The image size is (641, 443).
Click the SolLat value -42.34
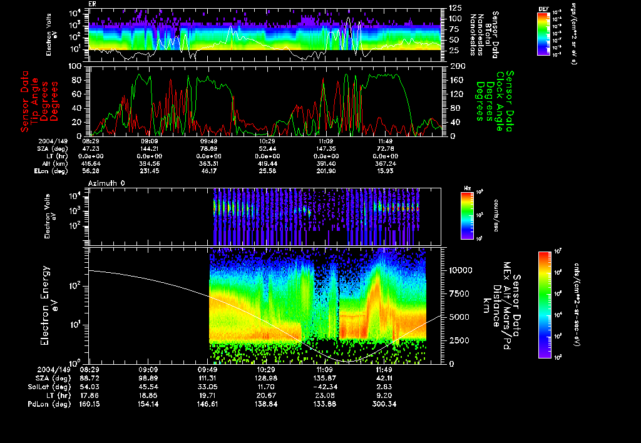325,387
